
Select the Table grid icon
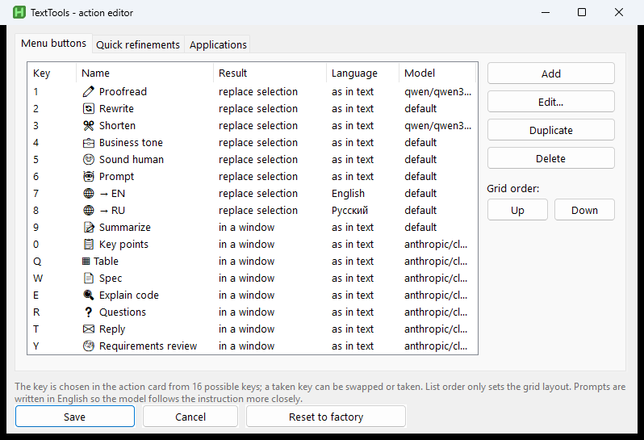click(86, 262)
